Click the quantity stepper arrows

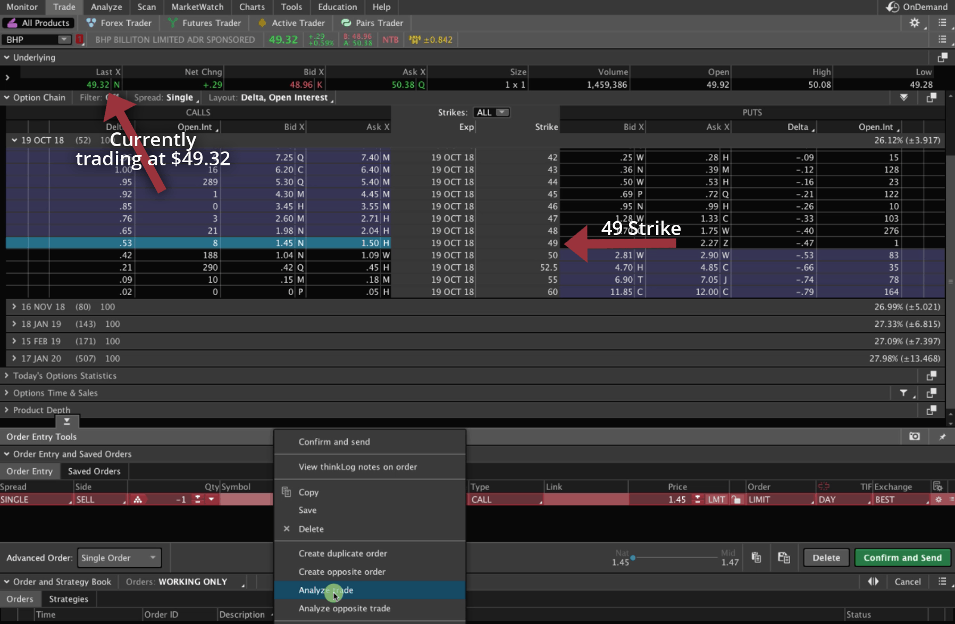pyautogui.click(x=197, y=500)
